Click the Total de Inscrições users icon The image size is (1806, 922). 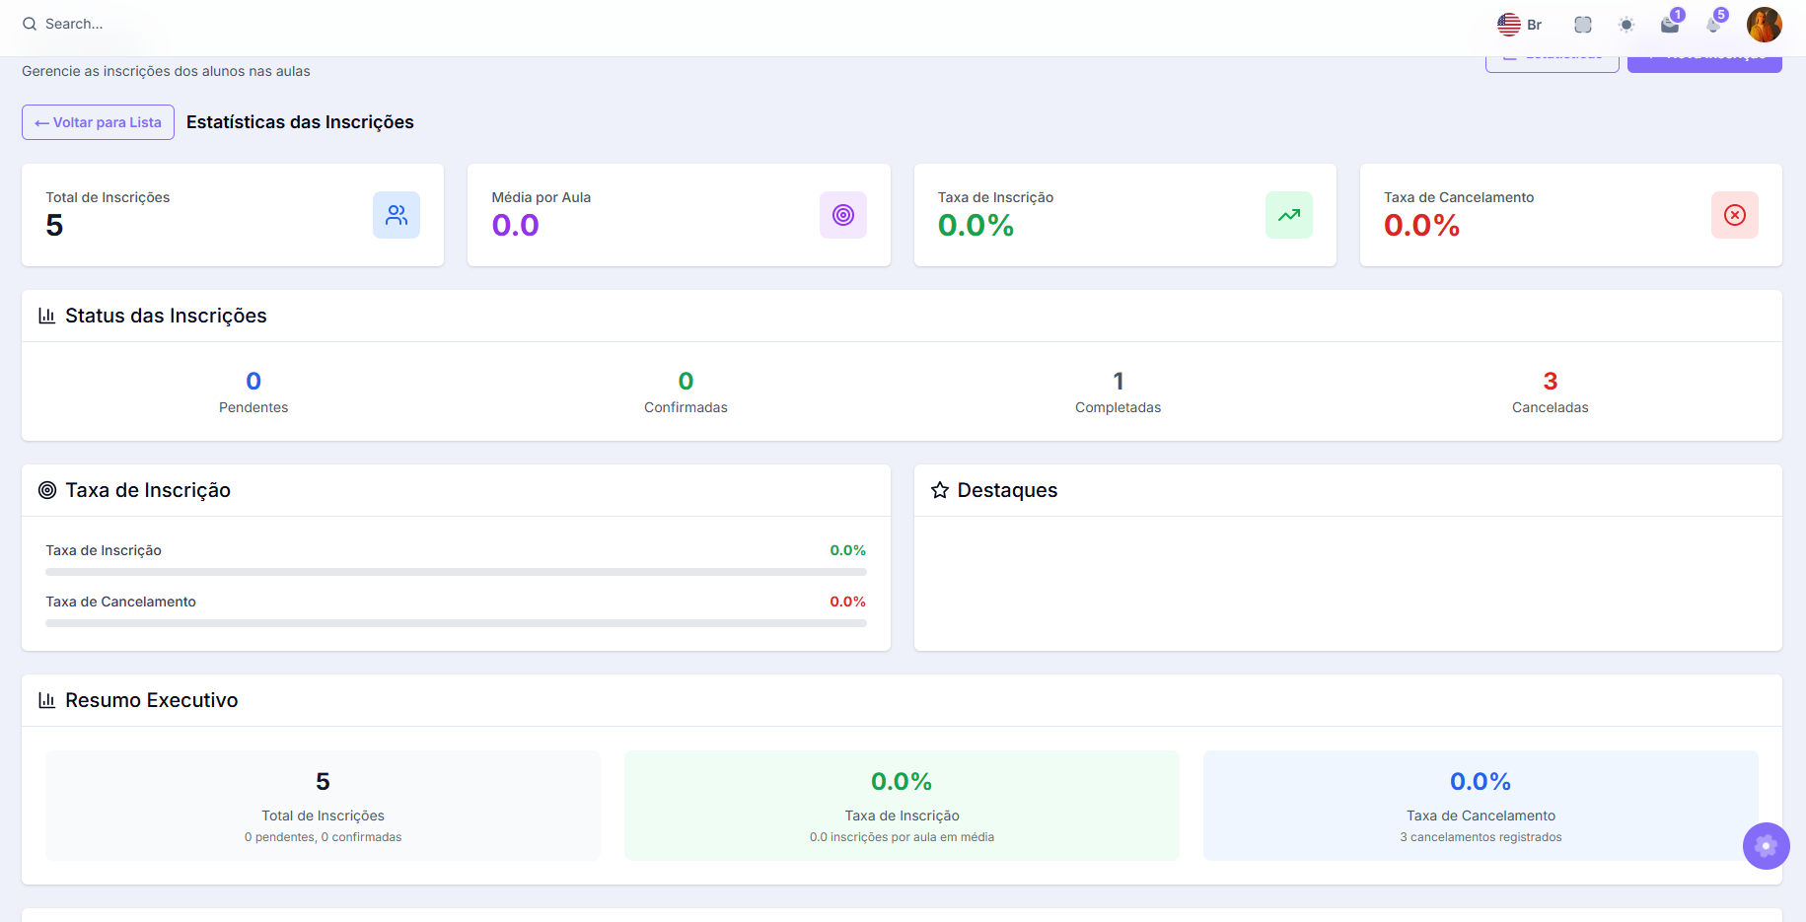pyautogui.click(x=397, y=215)
